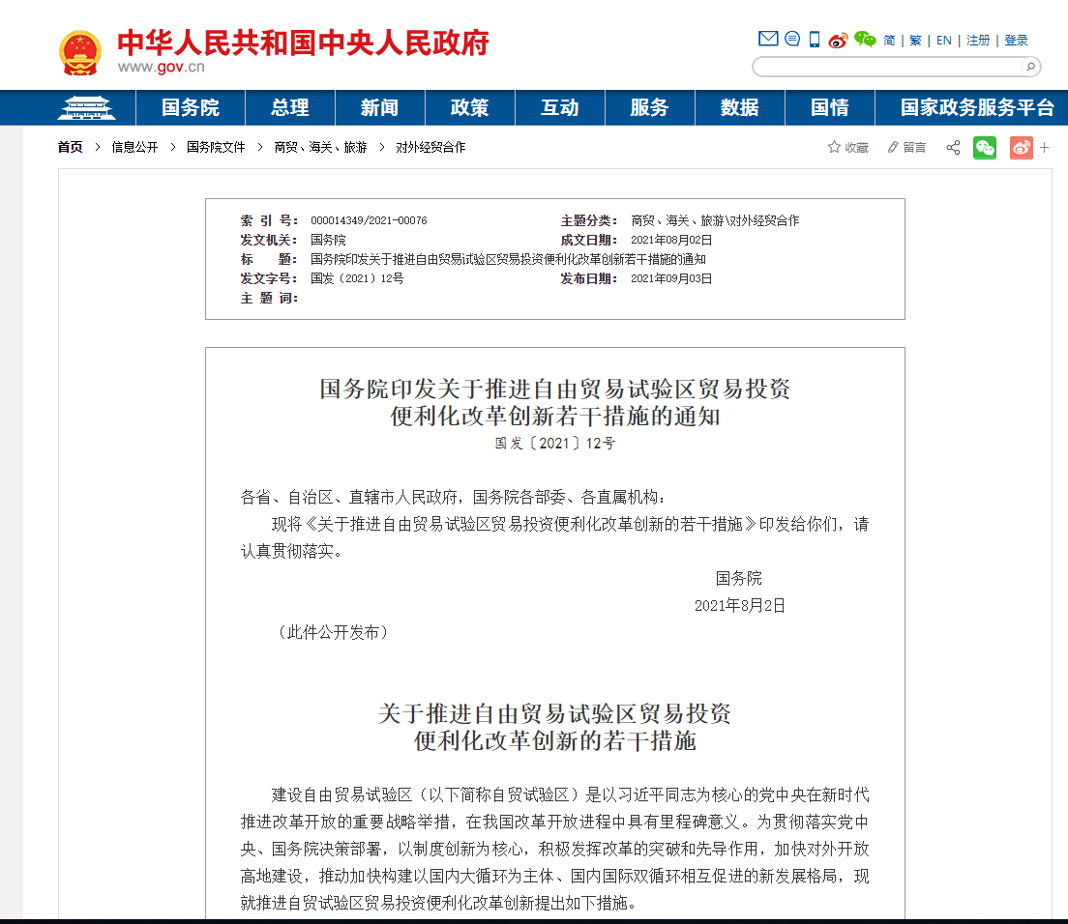Click the search magnifier icon
1068x924 pixels.
(x=1030, y=67)
